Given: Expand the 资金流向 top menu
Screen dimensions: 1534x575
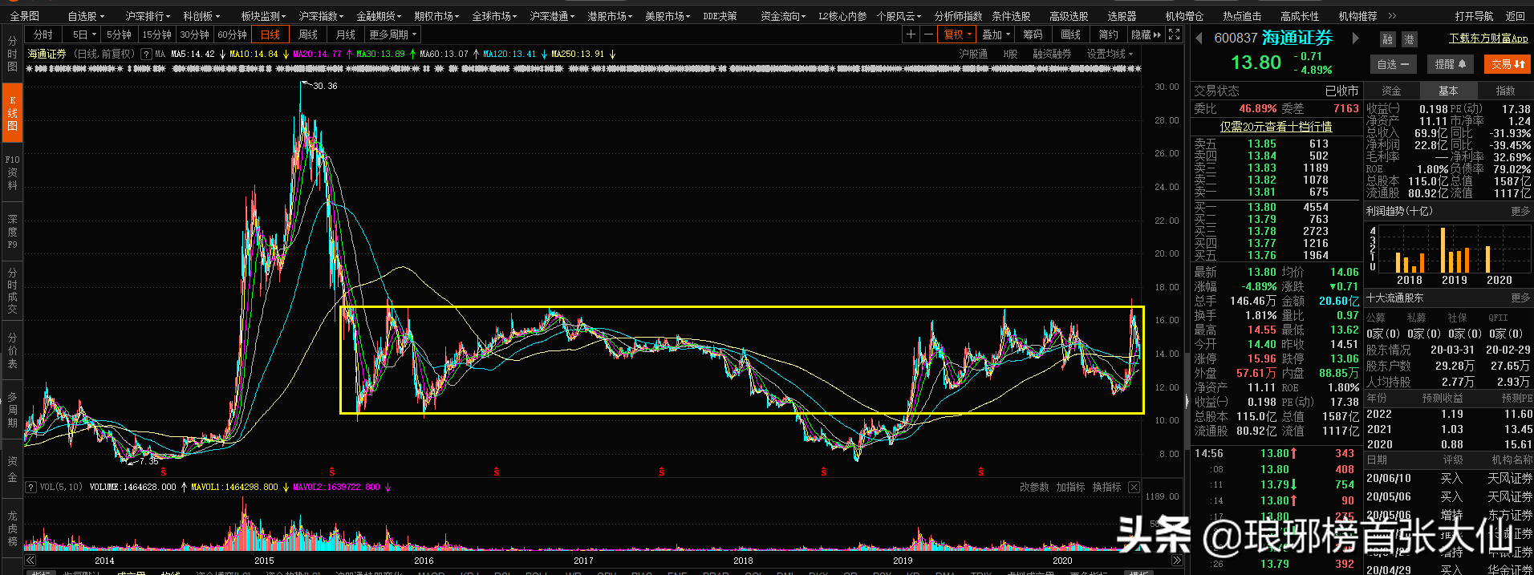Looking at the screenshot, I should tap(783, 16).
